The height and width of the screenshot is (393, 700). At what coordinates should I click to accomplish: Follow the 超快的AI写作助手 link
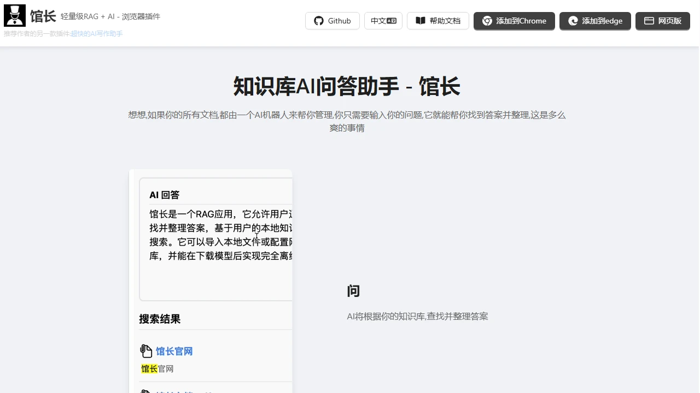pyautogui.click(x=96, y=34)
